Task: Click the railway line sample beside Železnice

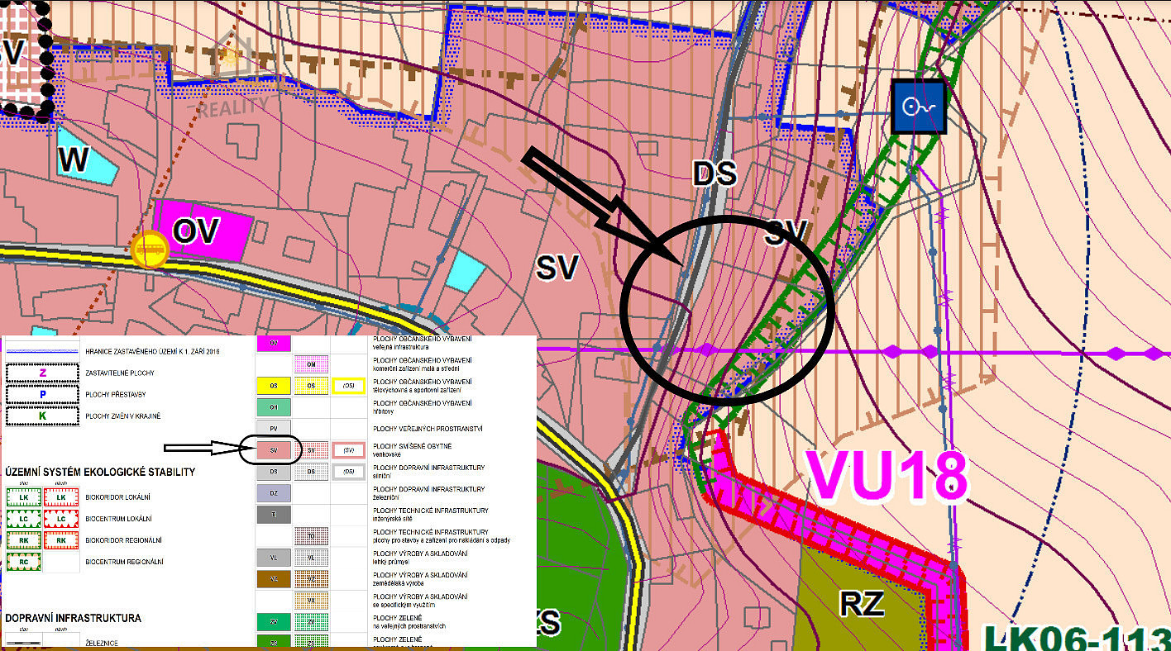Action: (x=24, y=642)
